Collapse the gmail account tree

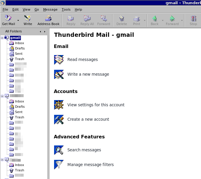(2, 38)
